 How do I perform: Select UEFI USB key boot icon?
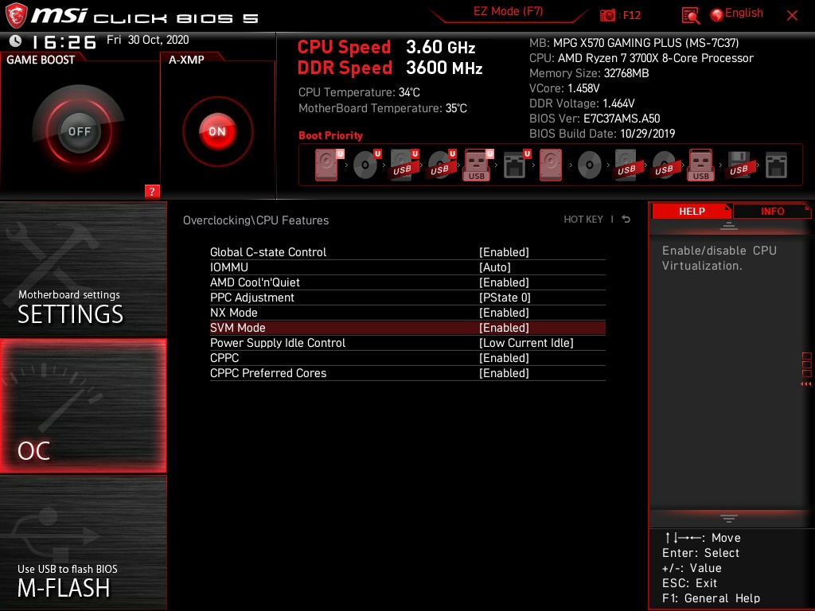478,165
